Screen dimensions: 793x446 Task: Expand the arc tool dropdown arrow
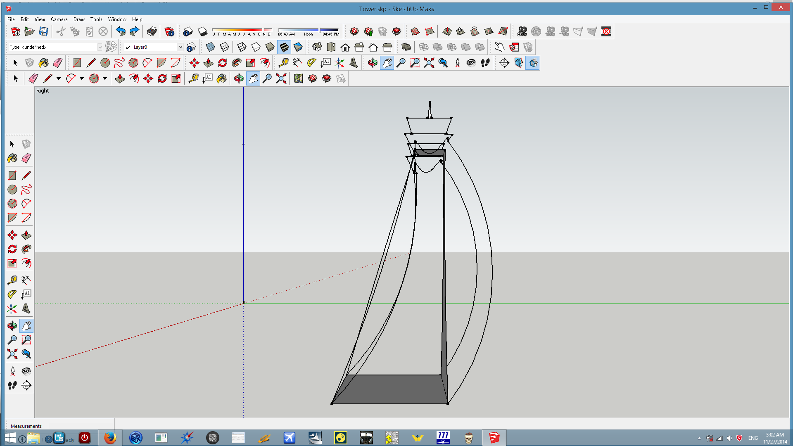coord(82,78)
